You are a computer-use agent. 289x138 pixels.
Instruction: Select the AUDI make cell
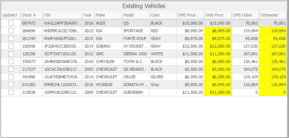pos(108,23)
